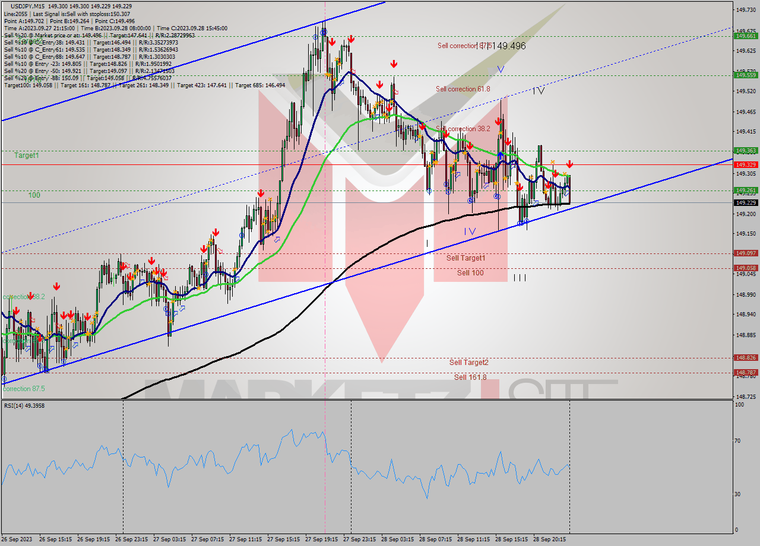This screenshot has height=546, width=760.
Task: Click the RSI scale value 30
Action: coord(739,494)
